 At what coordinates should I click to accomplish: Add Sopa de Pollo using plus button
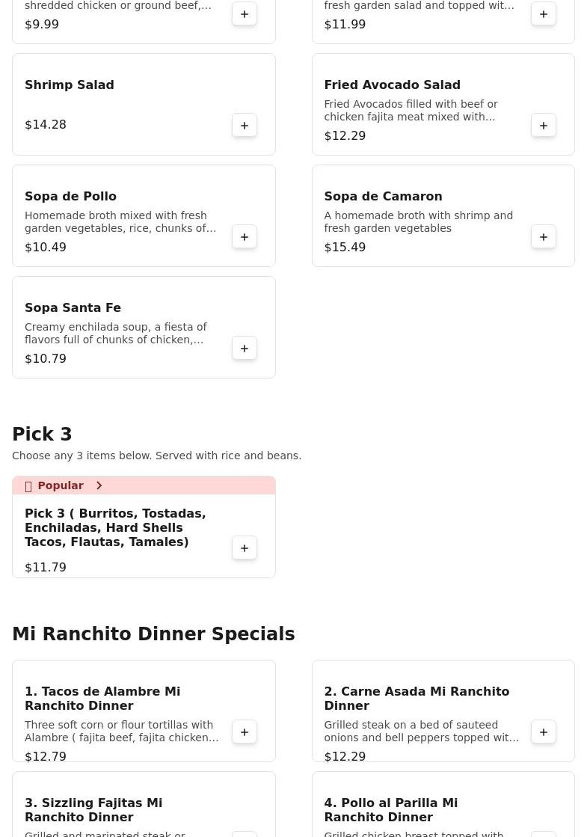tap(245, 237)
